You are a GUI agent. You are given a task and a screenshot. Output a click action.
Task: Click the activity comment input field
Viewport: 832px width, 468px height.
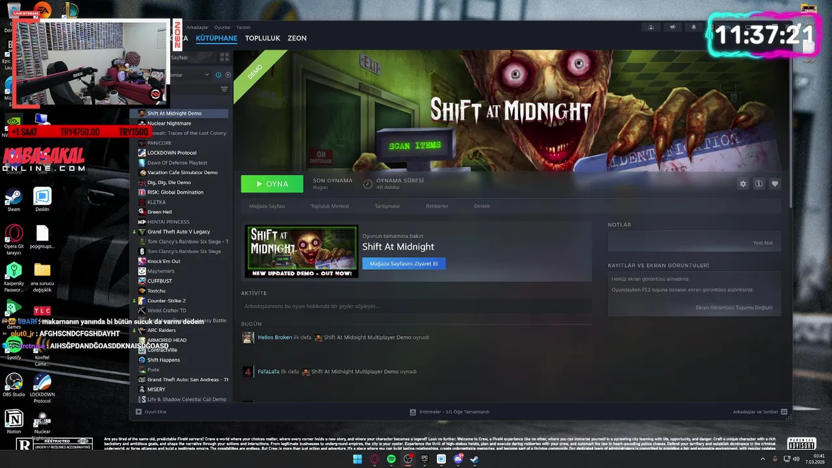point(416,306)
